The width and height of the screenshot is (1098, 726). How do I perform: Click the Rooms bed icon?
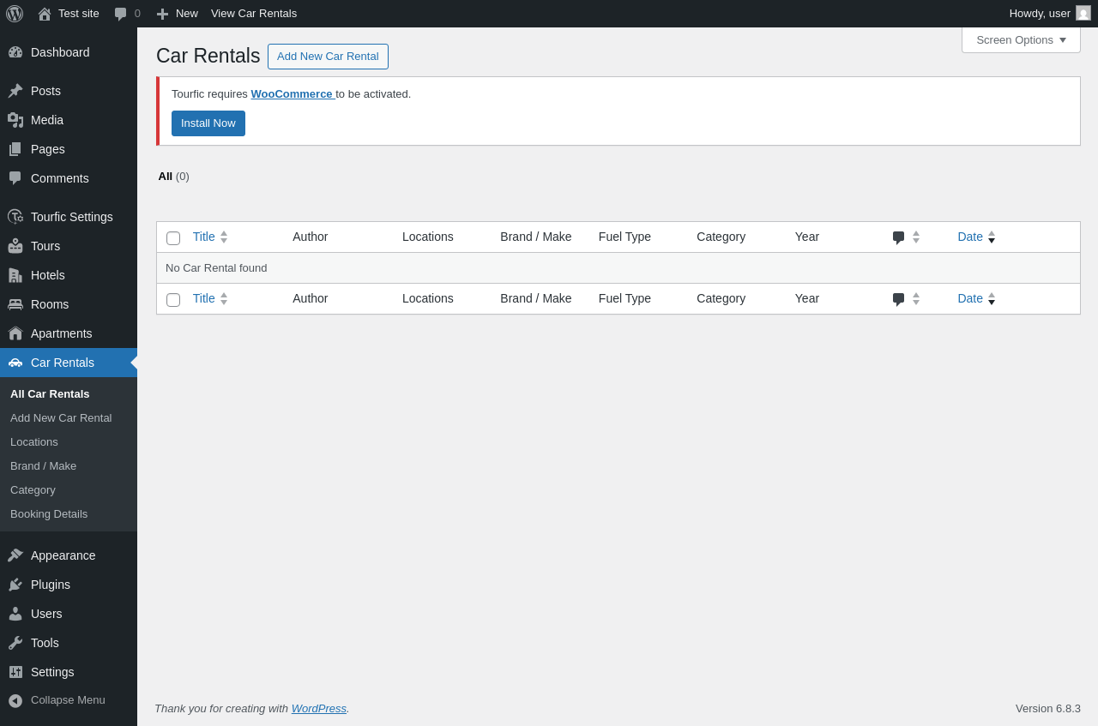point(15,304)
